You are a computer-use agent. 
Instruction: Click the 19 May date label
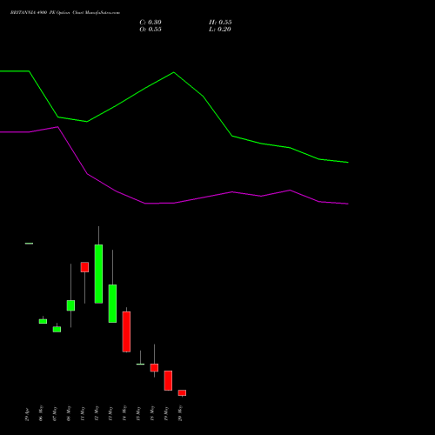coord(166,413)
